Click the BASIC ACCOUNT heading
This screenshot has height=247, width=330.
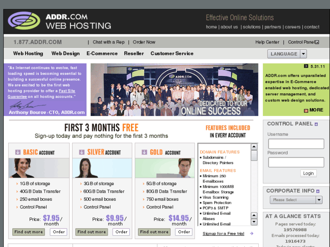[x=39, y=152]
